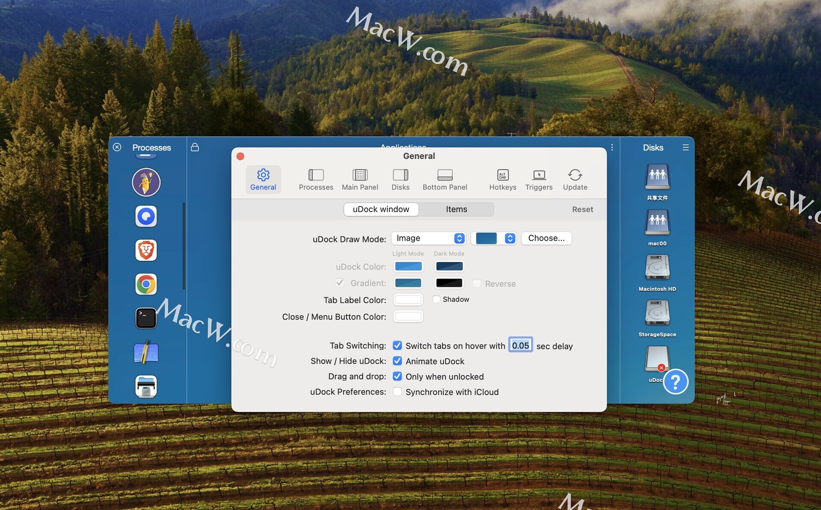
Task: Open the Main Panel preferences tab
Action: coord(360,180)
